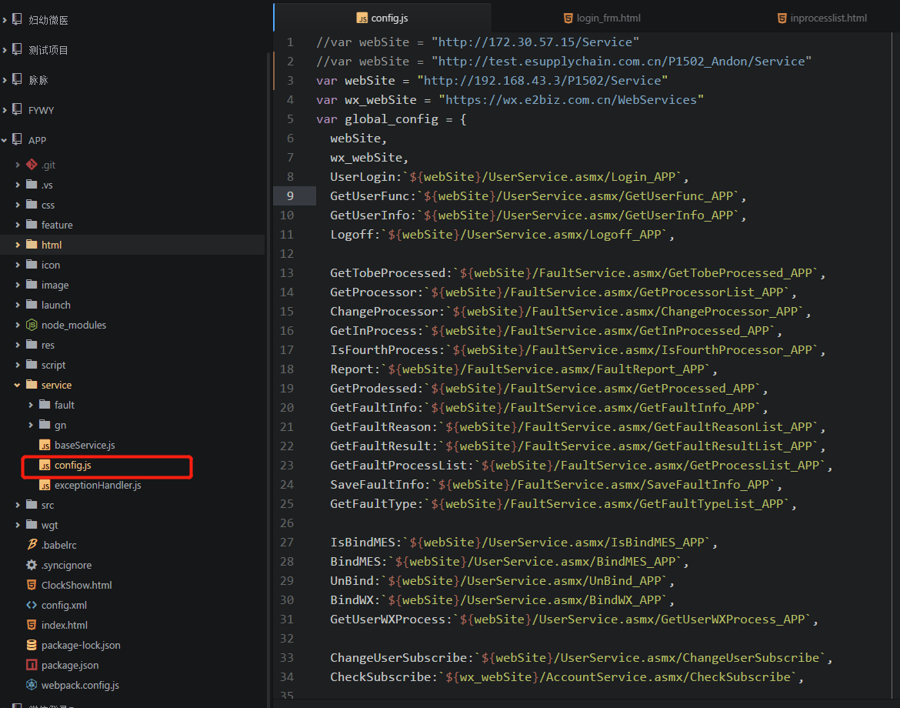Image resolution: width=900 pixels, height=708 pixels.
Task: Click "IsBindMES" on line 27
Action: (x=362, y=542)
